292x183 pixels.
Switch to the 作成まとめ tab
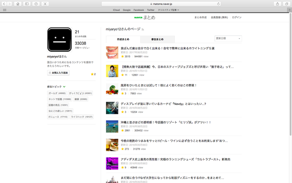point(123,39)
